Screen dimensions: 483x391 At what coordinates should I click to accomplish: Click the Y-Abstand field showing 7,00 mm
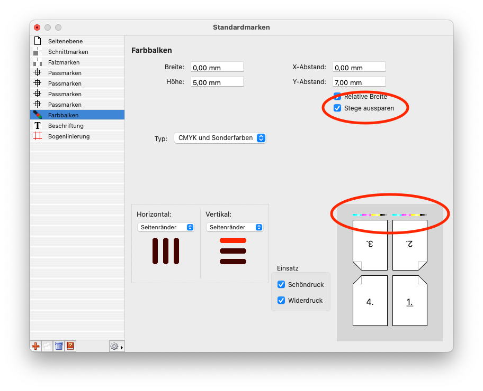click(359, 82)
